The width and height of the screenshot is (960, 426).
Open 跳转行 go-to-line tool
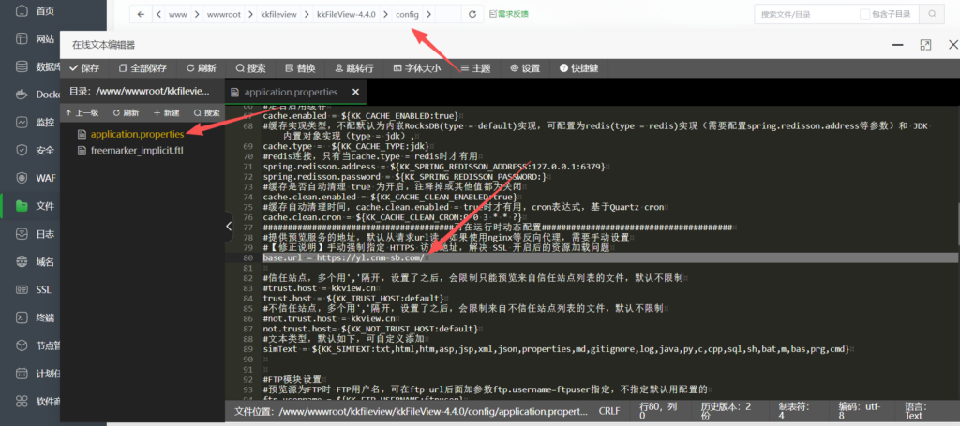click(354, 68)
